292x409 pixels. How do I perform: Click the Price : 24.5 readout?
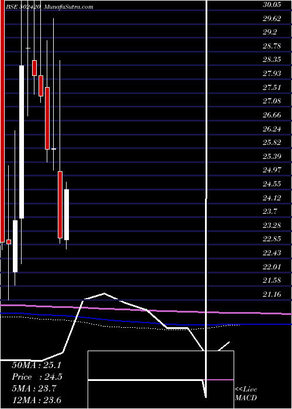pyautogui.click(x=37, y=377)
